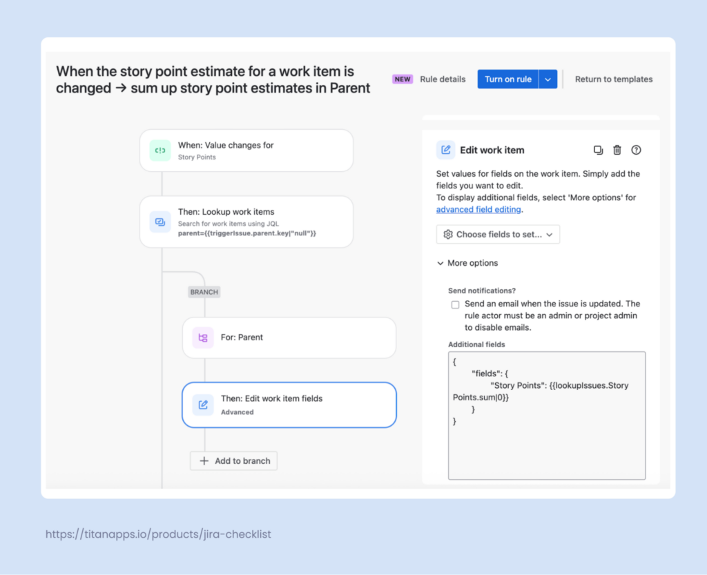
Task: Open the help question mark icon
Action: [x=636, y=150]
